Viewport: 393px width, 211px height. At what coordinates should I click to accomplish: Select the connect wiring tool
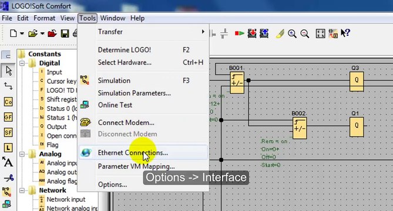click(x=8, y=86)
